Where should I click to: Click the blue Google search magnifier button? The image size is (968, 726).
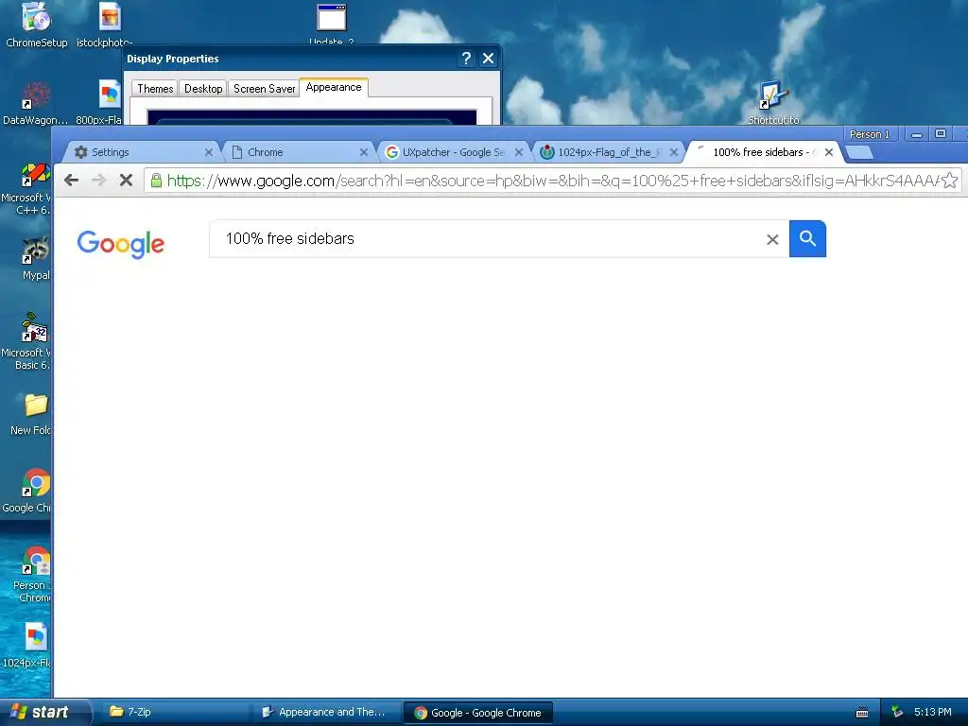[807, 238]
